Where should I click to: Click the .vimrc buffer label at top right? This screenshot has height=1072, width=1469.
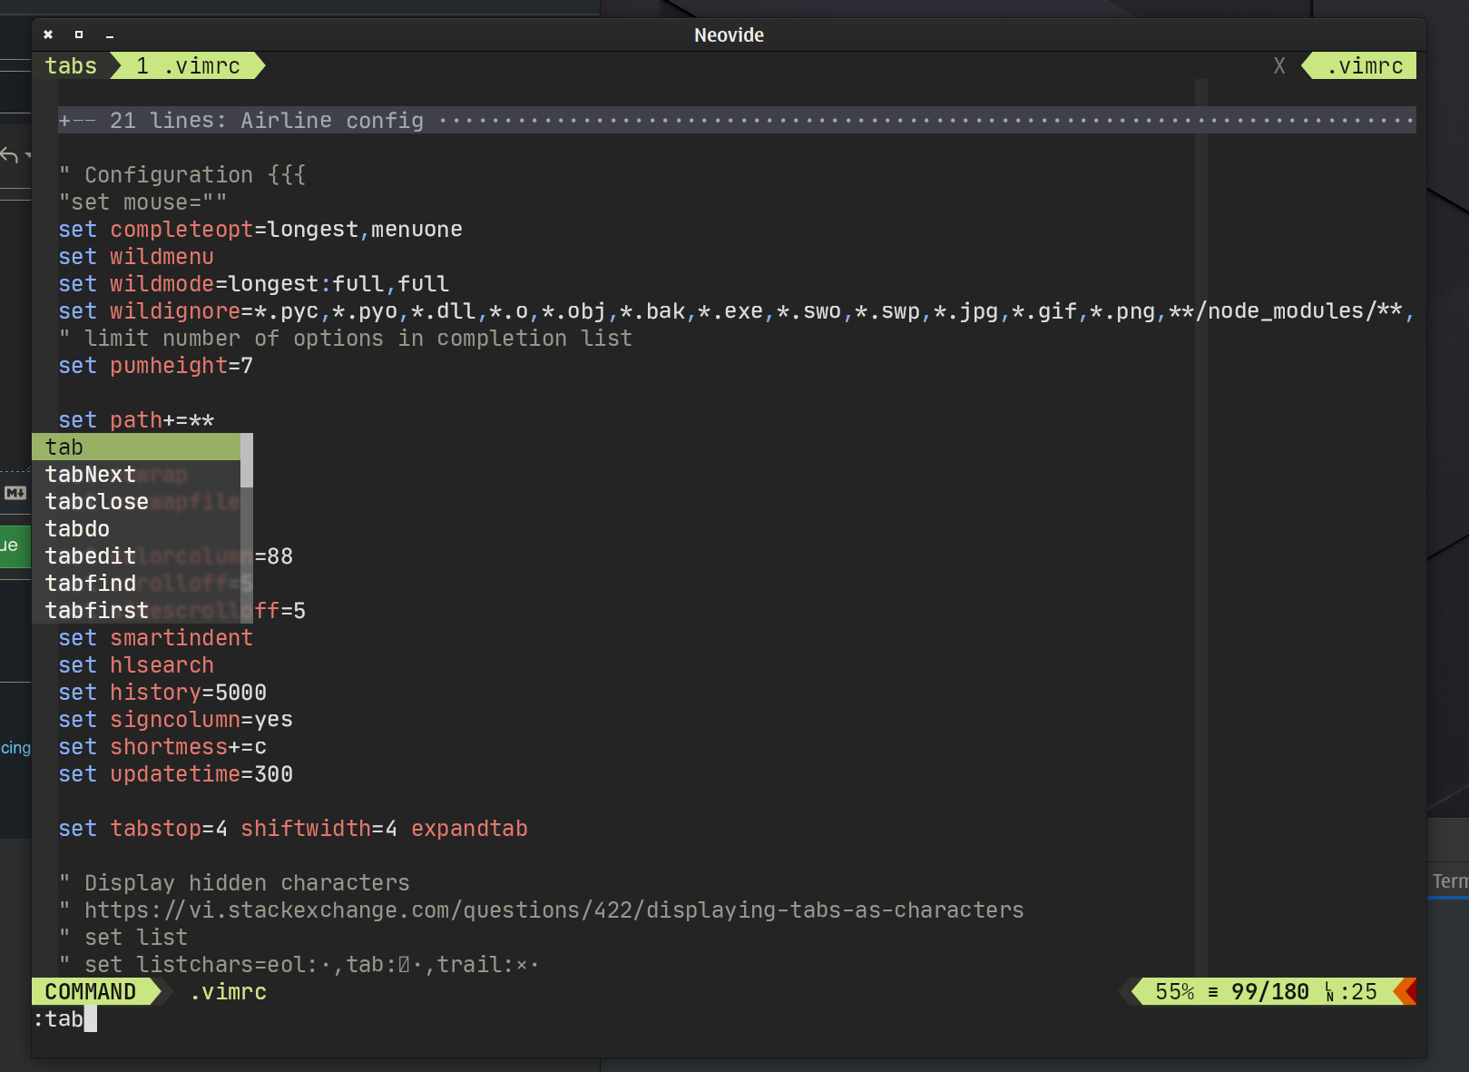[x=1365, y=66]
